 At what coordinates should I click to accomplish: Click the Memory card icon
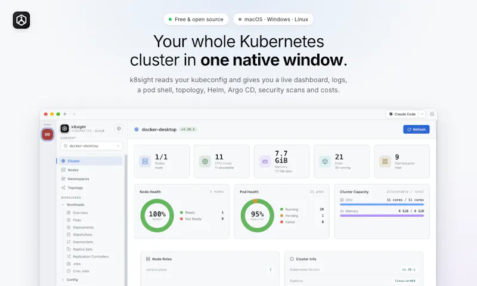pos(265,161)
